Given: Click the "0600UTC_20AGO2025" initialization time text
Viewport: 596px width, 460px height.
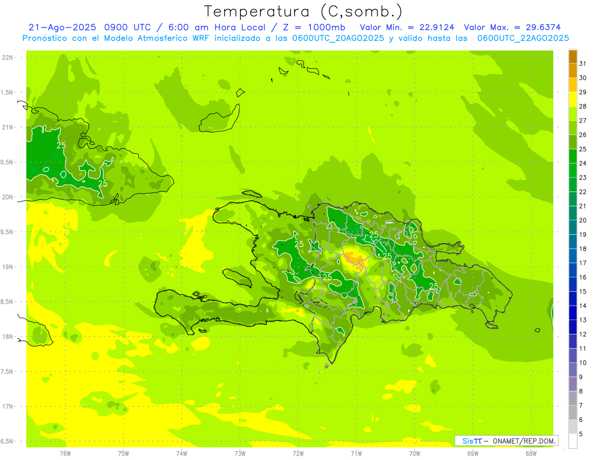Looking at the screenshot, I should (338, 38).
